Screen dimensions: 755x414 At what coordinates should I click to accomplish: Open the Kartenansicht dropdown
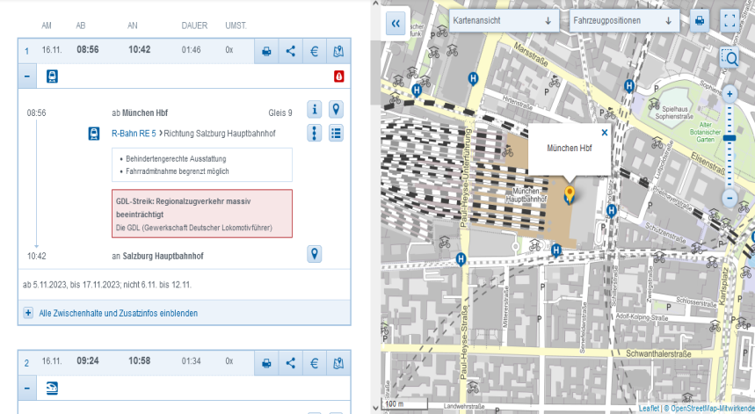point(505,20)
